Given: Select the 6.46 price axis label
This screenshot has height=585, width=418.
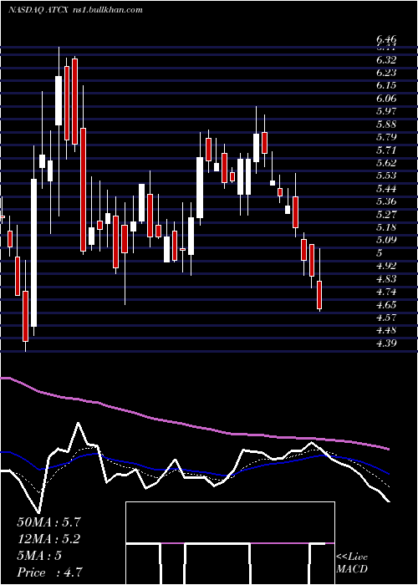Looking at the screenshot, I should (386, 39).
